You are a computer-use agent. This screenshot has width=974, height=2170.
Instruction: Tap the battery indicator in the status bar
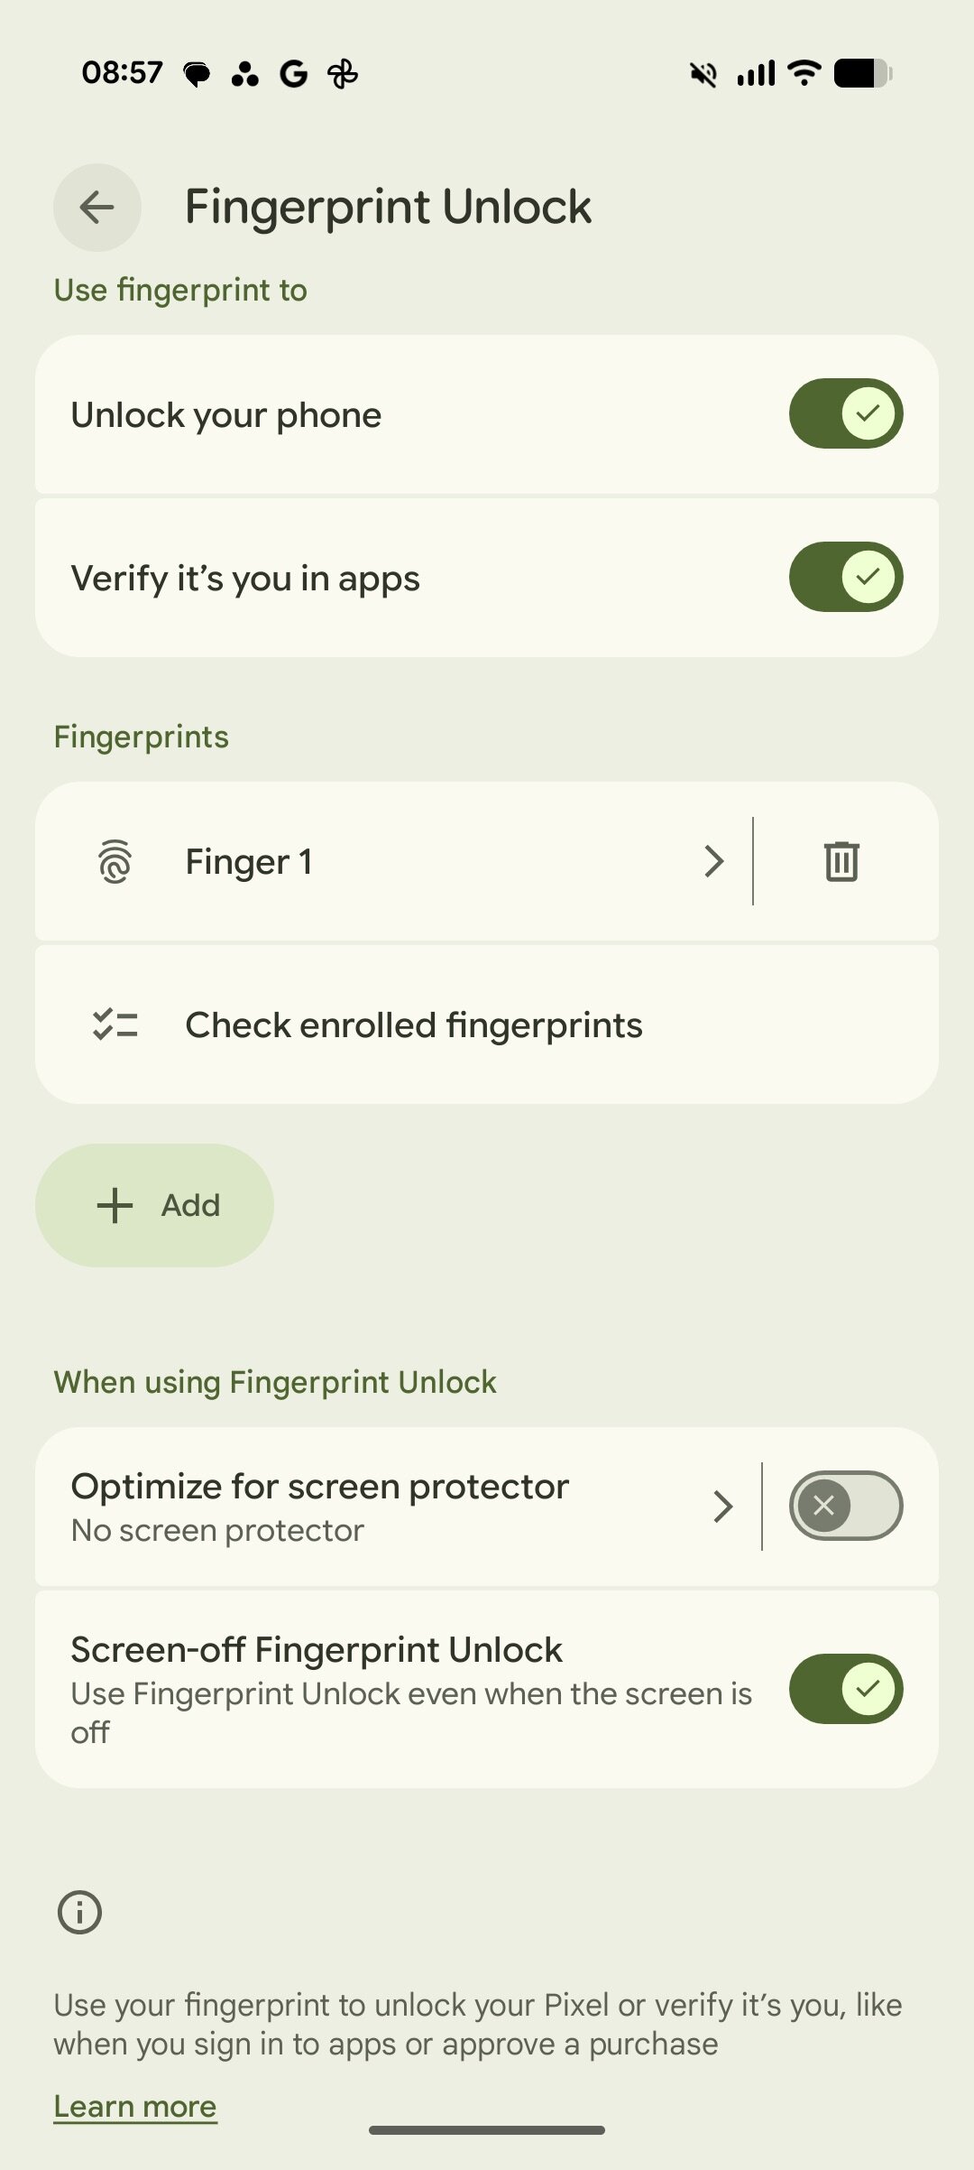point(861,72)
